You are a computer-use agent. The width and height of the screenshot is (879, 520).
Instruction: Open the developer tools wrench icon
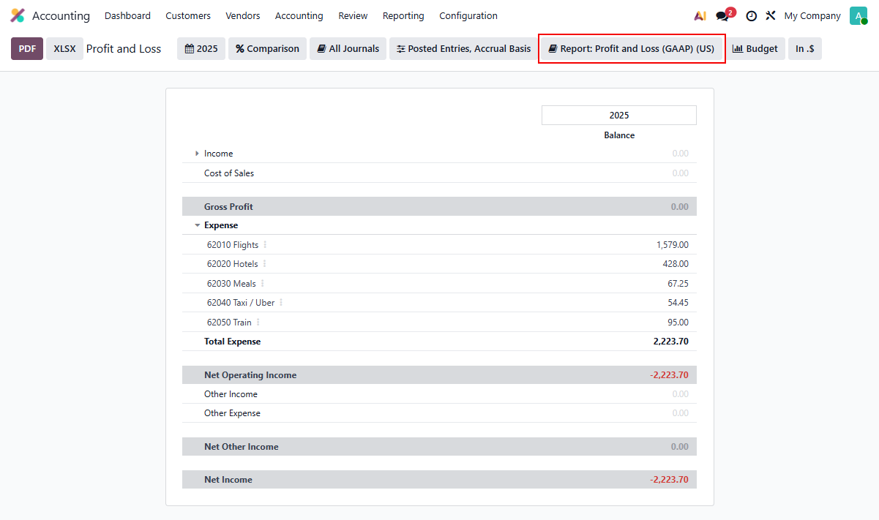pos(771,16)
